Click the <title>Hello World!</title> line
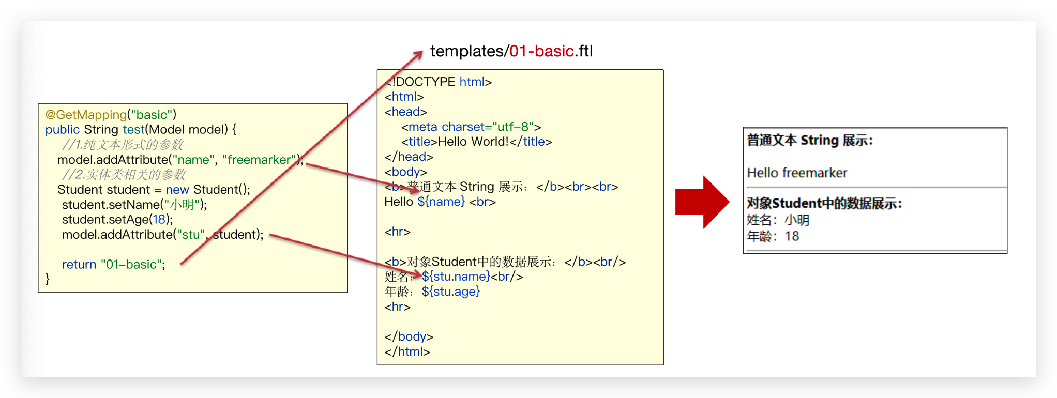 coord(477,142)
